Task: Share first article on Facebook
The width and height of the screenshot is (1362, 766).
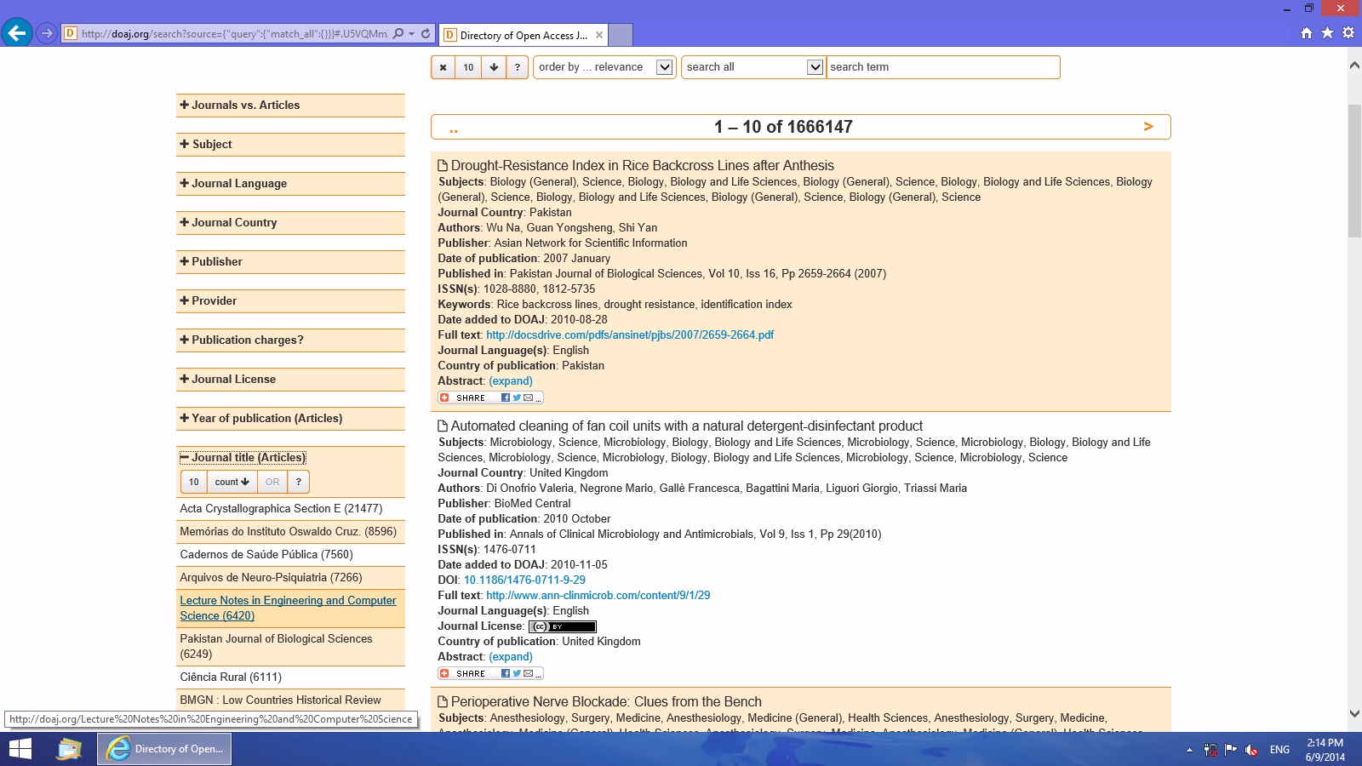Action: [x=506, y=397]
